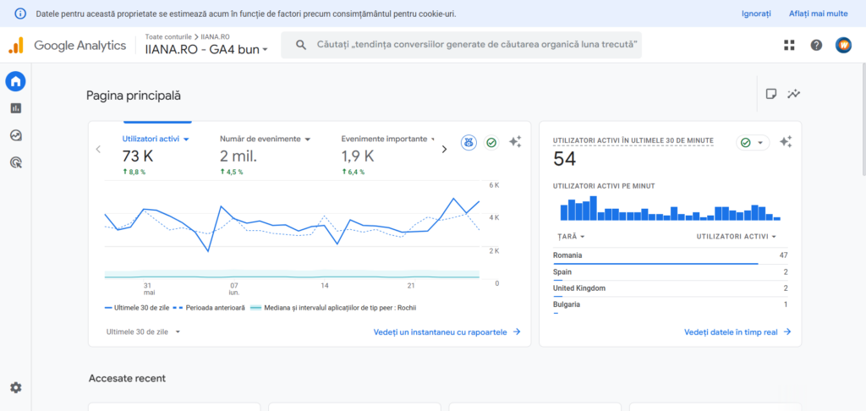Image resolution: width=866 pixels, height=411 pixels.
Task: Click the sparkle insights icon on chart card
Action: 515,142
